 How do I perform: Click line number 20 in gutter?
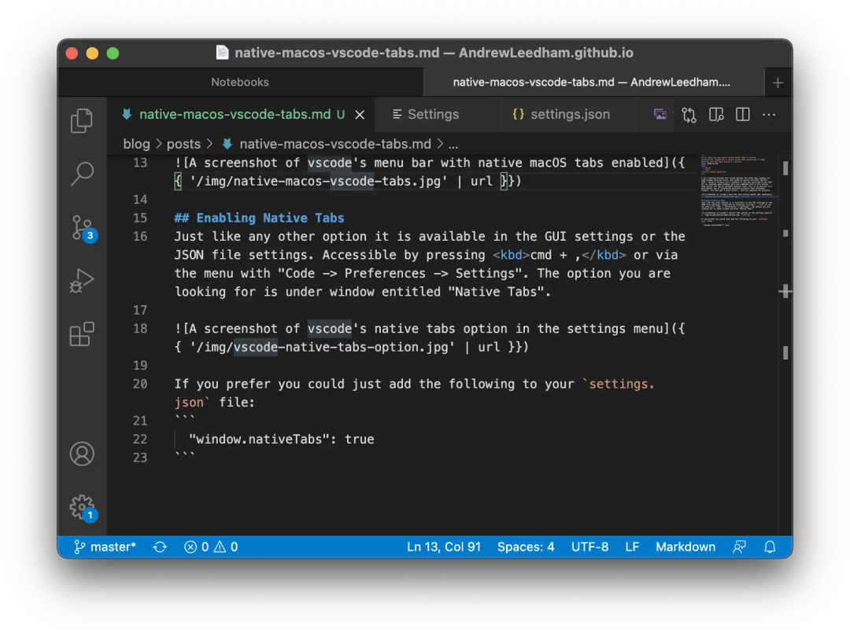(140, 384)
